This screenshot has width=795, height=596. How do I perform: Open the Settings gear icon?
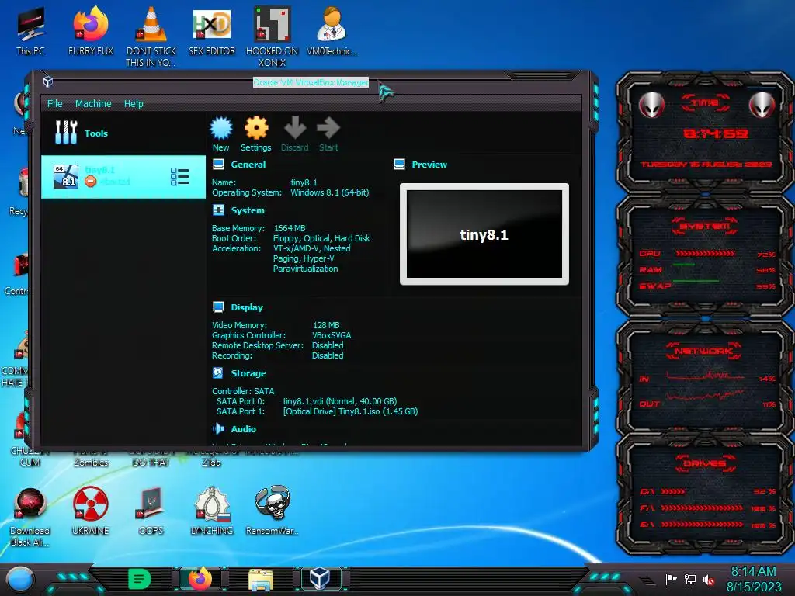coord(256,133)
